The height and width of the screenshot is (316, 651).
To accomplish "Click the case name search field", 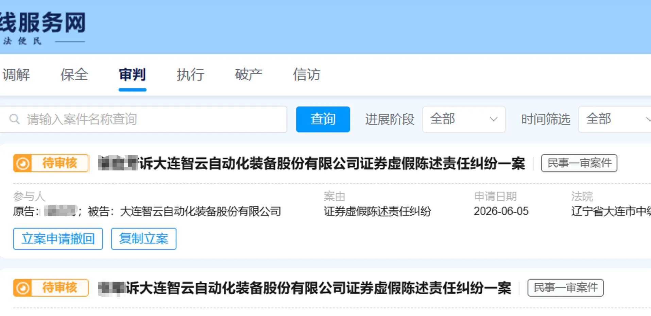I will (143, 119).
